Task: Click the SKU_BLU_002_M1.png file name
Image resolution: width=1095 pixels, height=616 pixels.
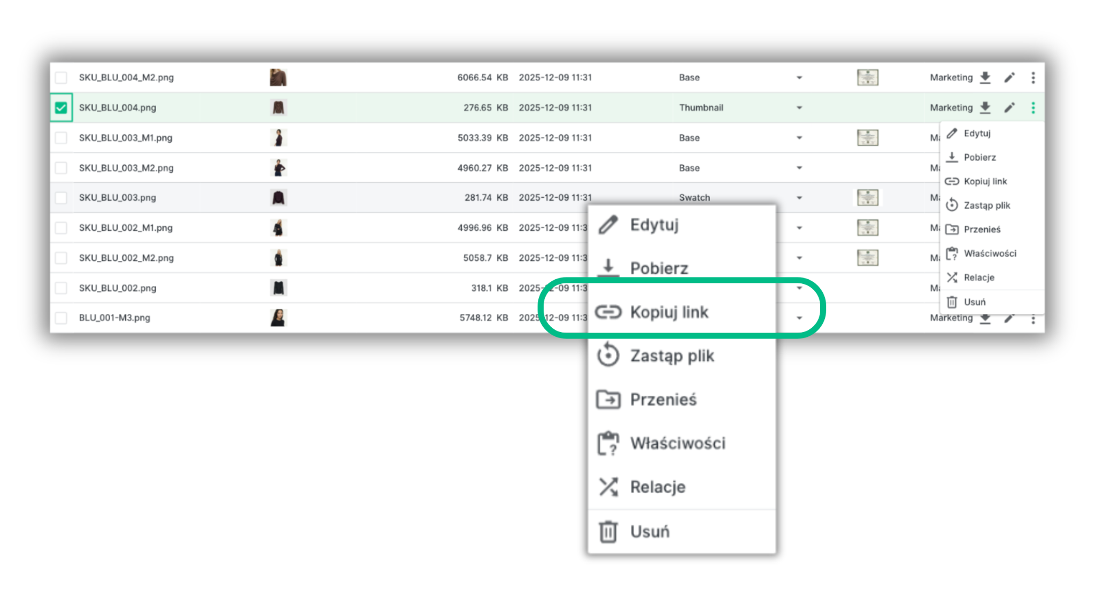Action: click(x=126, y=228)
